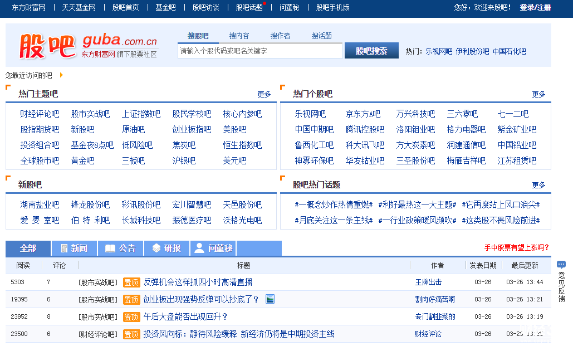Screen dimensions: 573x346
Task: Open 格力电器吧 stock bar
Action: click(466, 129)
